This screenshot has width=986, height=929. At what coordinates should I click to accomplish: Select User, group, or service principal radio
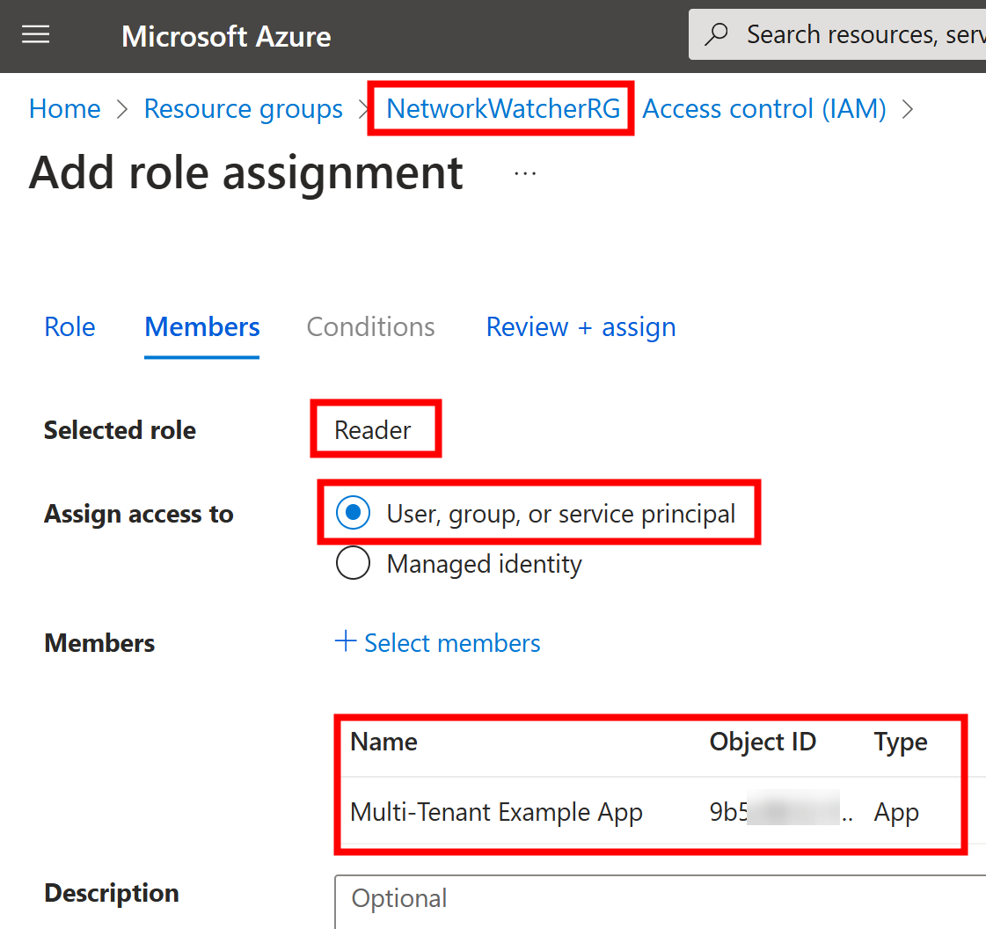(354, 513)
